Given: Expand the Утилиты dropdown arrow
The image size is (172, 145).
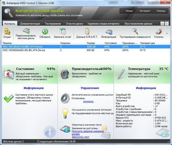Looking at the screenshot, I should 167,33.
